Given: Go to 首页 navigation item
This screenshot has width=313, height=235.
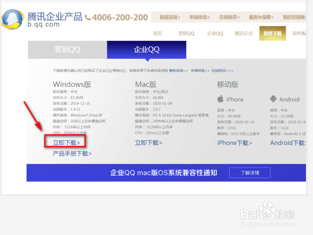Looking at the screenshot, I should pyautogui.click(x=158, y=33).
